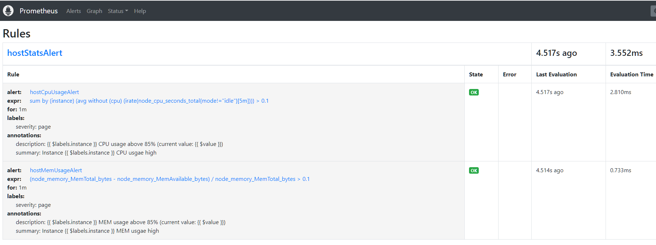Open the hostMemUsageAlert alert link
Screen dimensions: 656x245
pyautogui.click(x=56, y=170)
